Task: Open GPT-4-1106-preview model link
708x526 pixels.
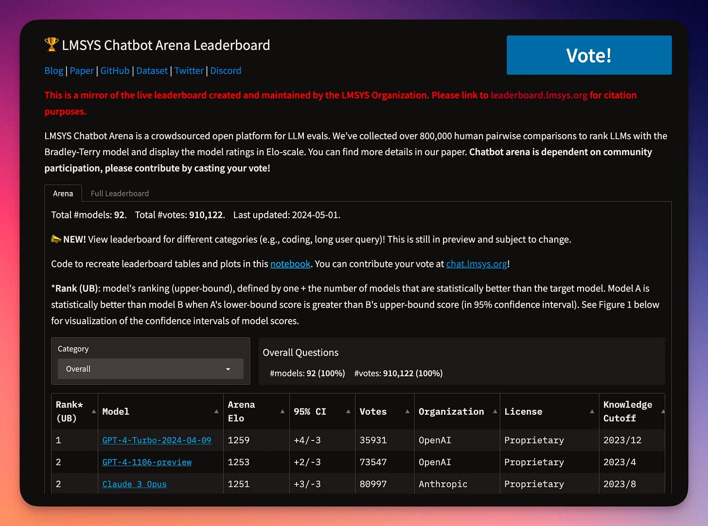Action: point(147,462)
